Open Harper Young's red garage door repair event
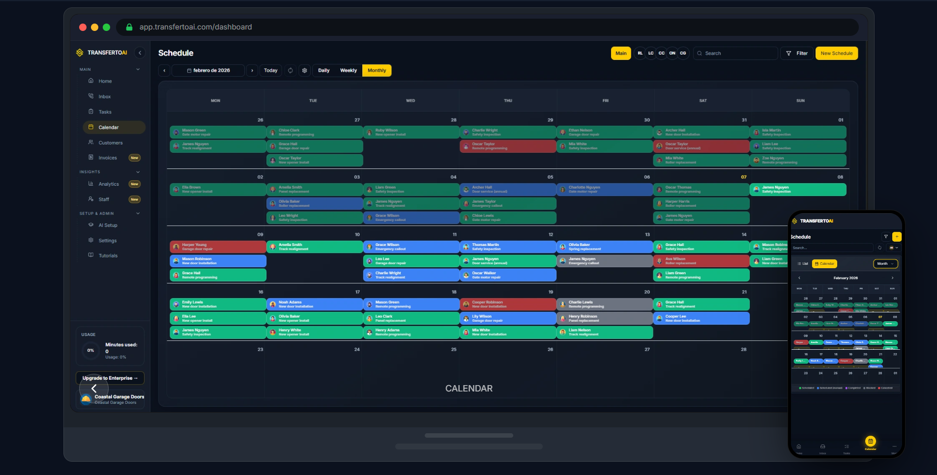Image resolution: width=937 pixels, height=475 pixels. 218,247
